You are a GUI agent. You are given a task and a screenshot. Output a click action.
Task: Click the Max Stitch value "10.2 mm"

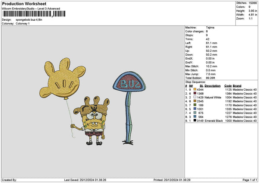[212, 66]
